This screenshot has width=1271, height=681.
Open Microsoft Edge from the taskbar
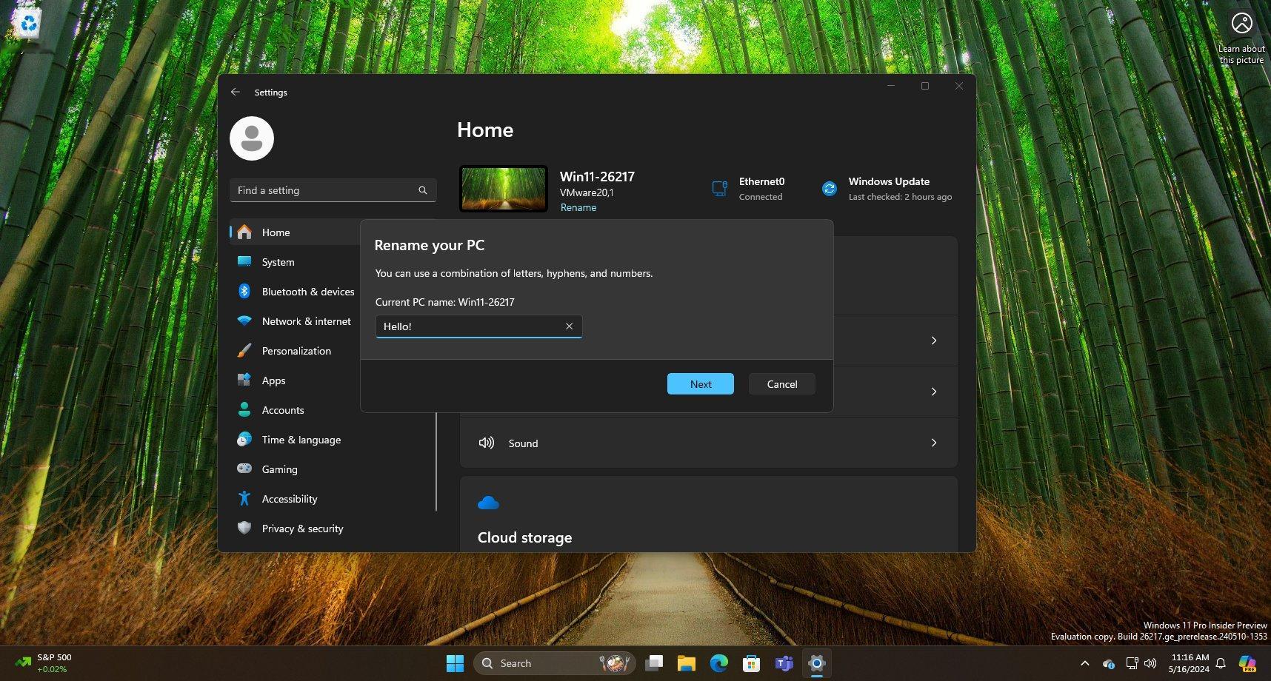718,663
